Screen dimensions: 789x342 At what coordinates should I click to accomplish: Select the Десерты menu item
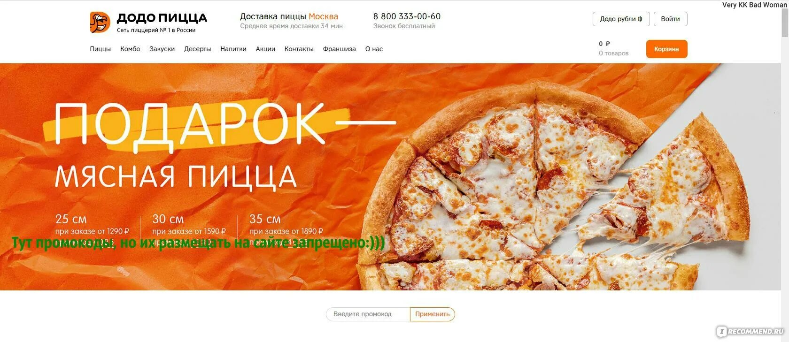point(197,49)
